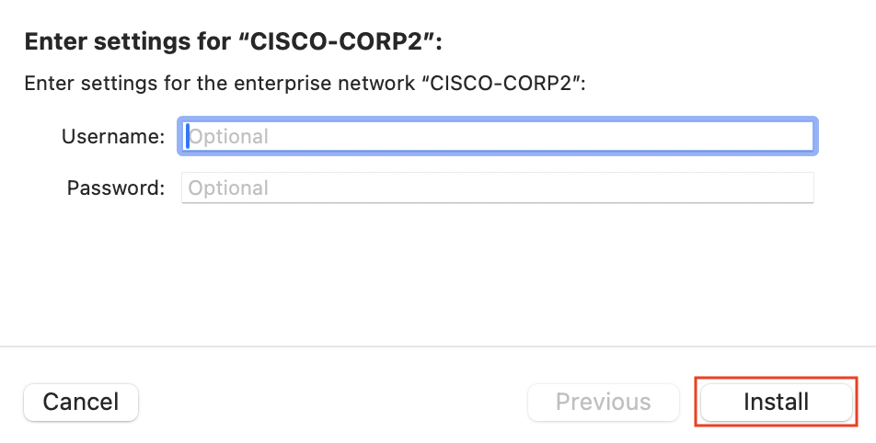This screenshot has height=443, width=876.
Task: Select the Optional placeholder in Password
Action: click(229, 188)
